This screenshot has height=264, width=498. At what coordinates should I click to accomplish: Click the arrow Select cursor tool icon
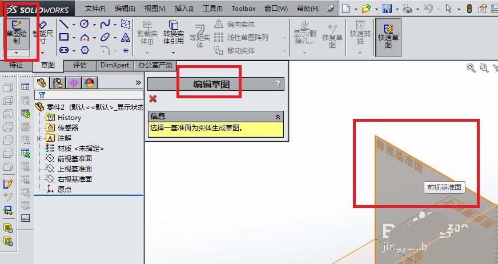click(x=448, y=9)
